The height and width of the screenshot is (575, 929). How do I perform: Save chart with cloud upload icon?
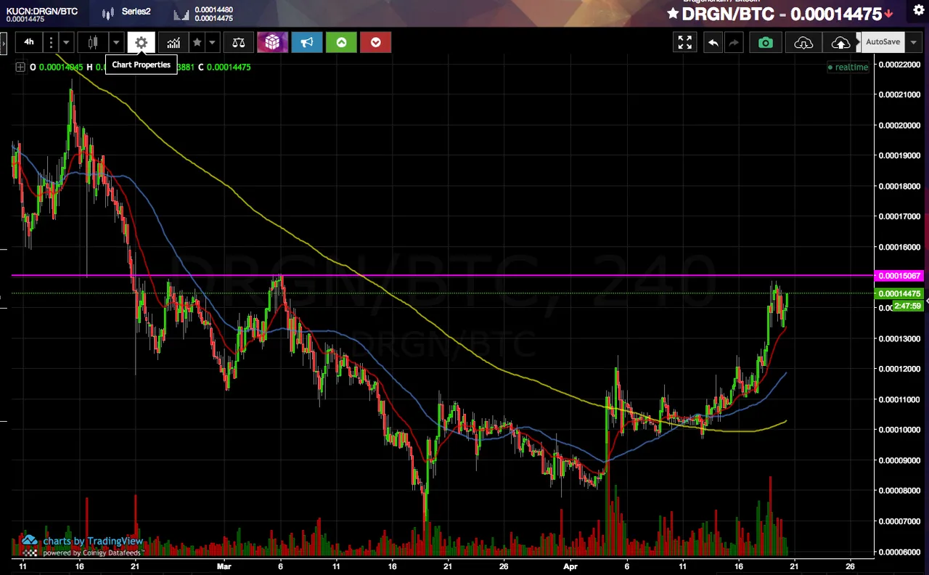[840, 42]
